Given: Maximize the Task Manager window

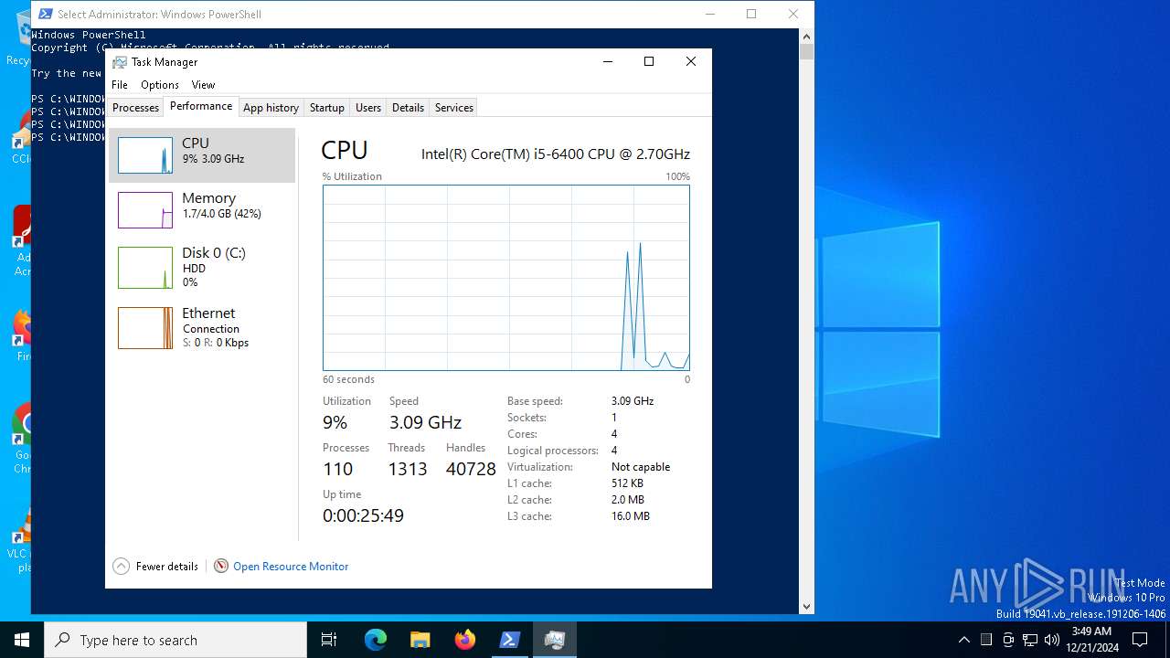Looking at the screenshot, I should 649,61.
